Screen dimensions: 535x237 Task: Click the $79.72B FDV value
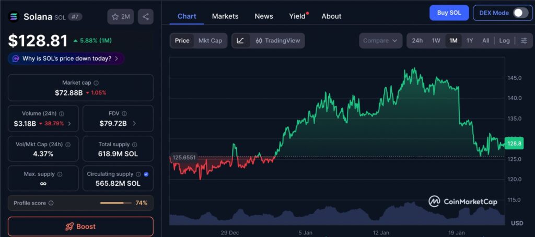[113, 123]
